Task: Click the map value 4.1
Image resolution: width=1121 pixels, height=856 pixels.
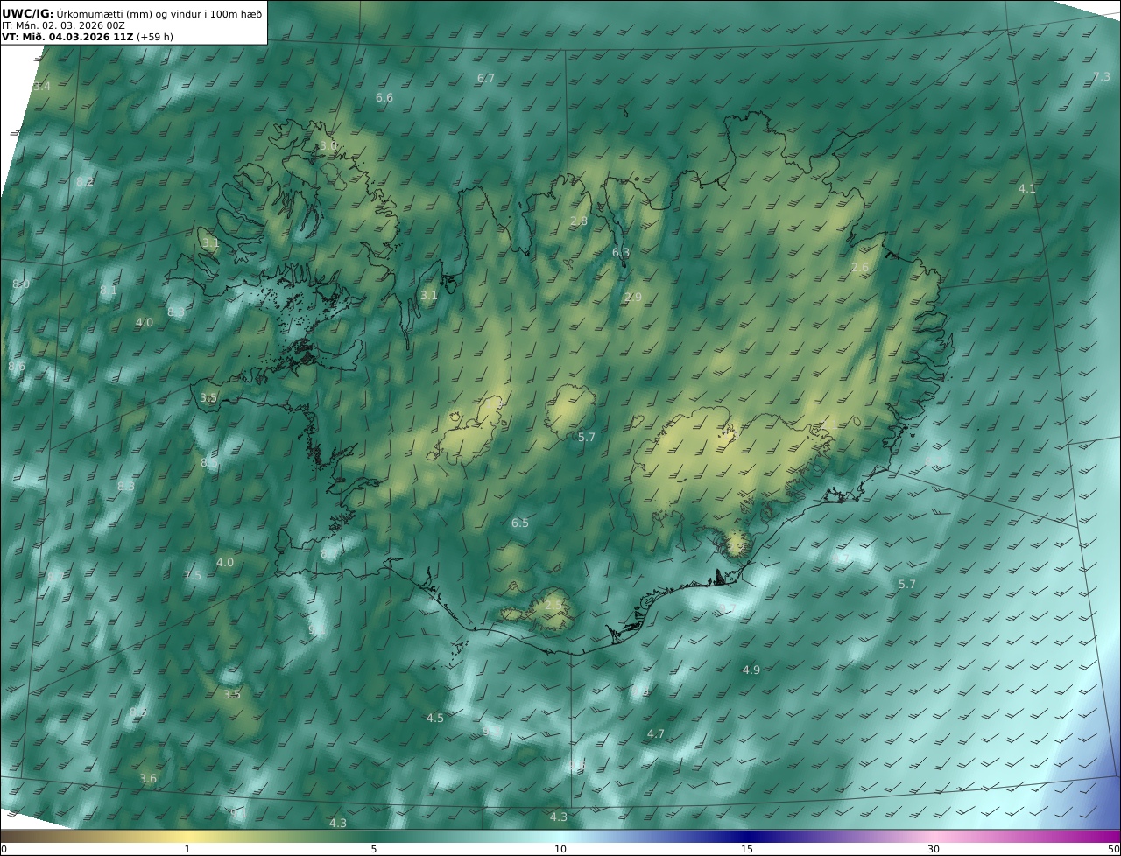Action: (1027, 189)
